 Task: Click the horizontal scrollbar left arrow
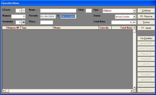click(4, 91)
